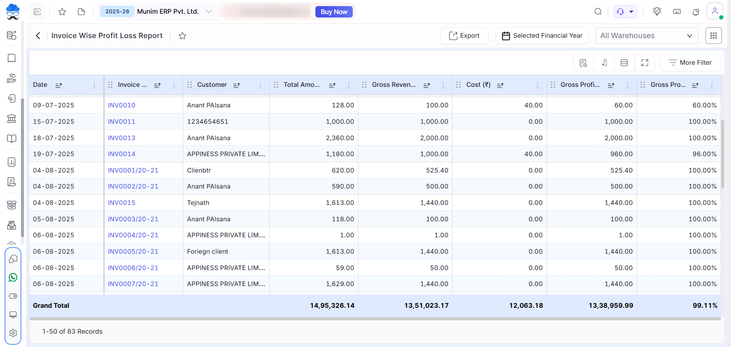Open the search icon in the top bar

tap(598, 12)
